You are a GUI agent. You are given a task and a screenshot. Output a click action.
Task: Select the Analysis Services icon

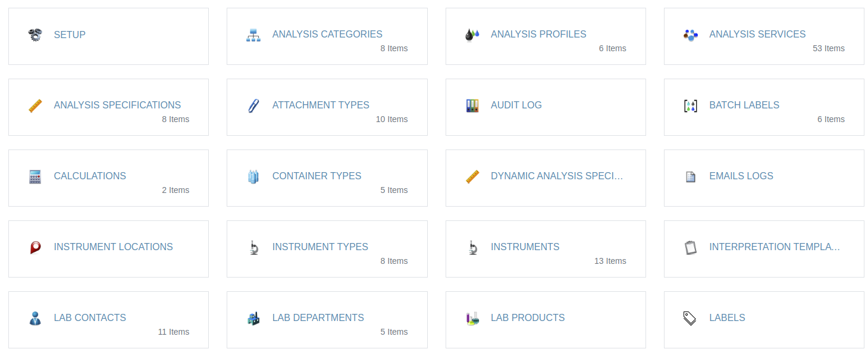tap(690, 35)
